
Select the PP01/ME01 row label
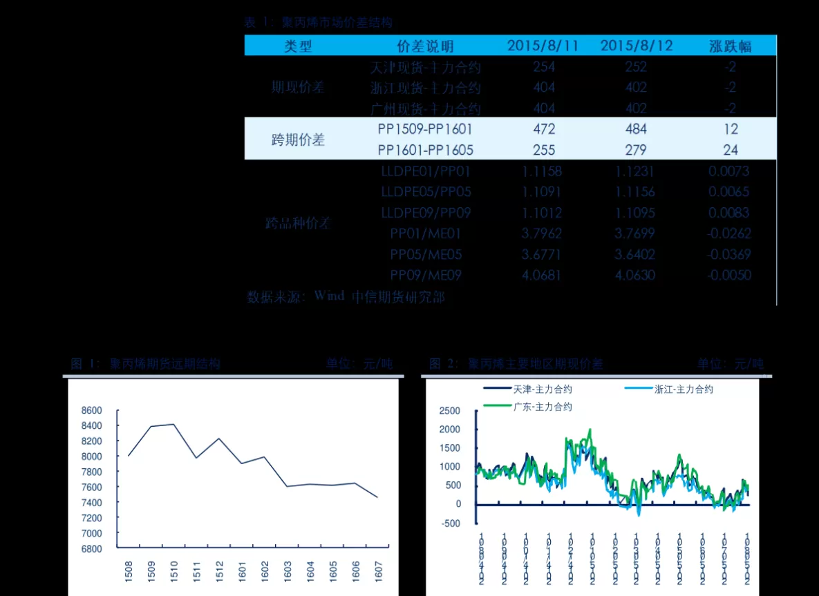tap(426, 234)
